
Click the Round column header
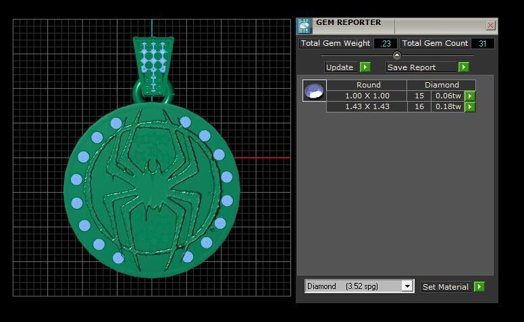point(368,85)
